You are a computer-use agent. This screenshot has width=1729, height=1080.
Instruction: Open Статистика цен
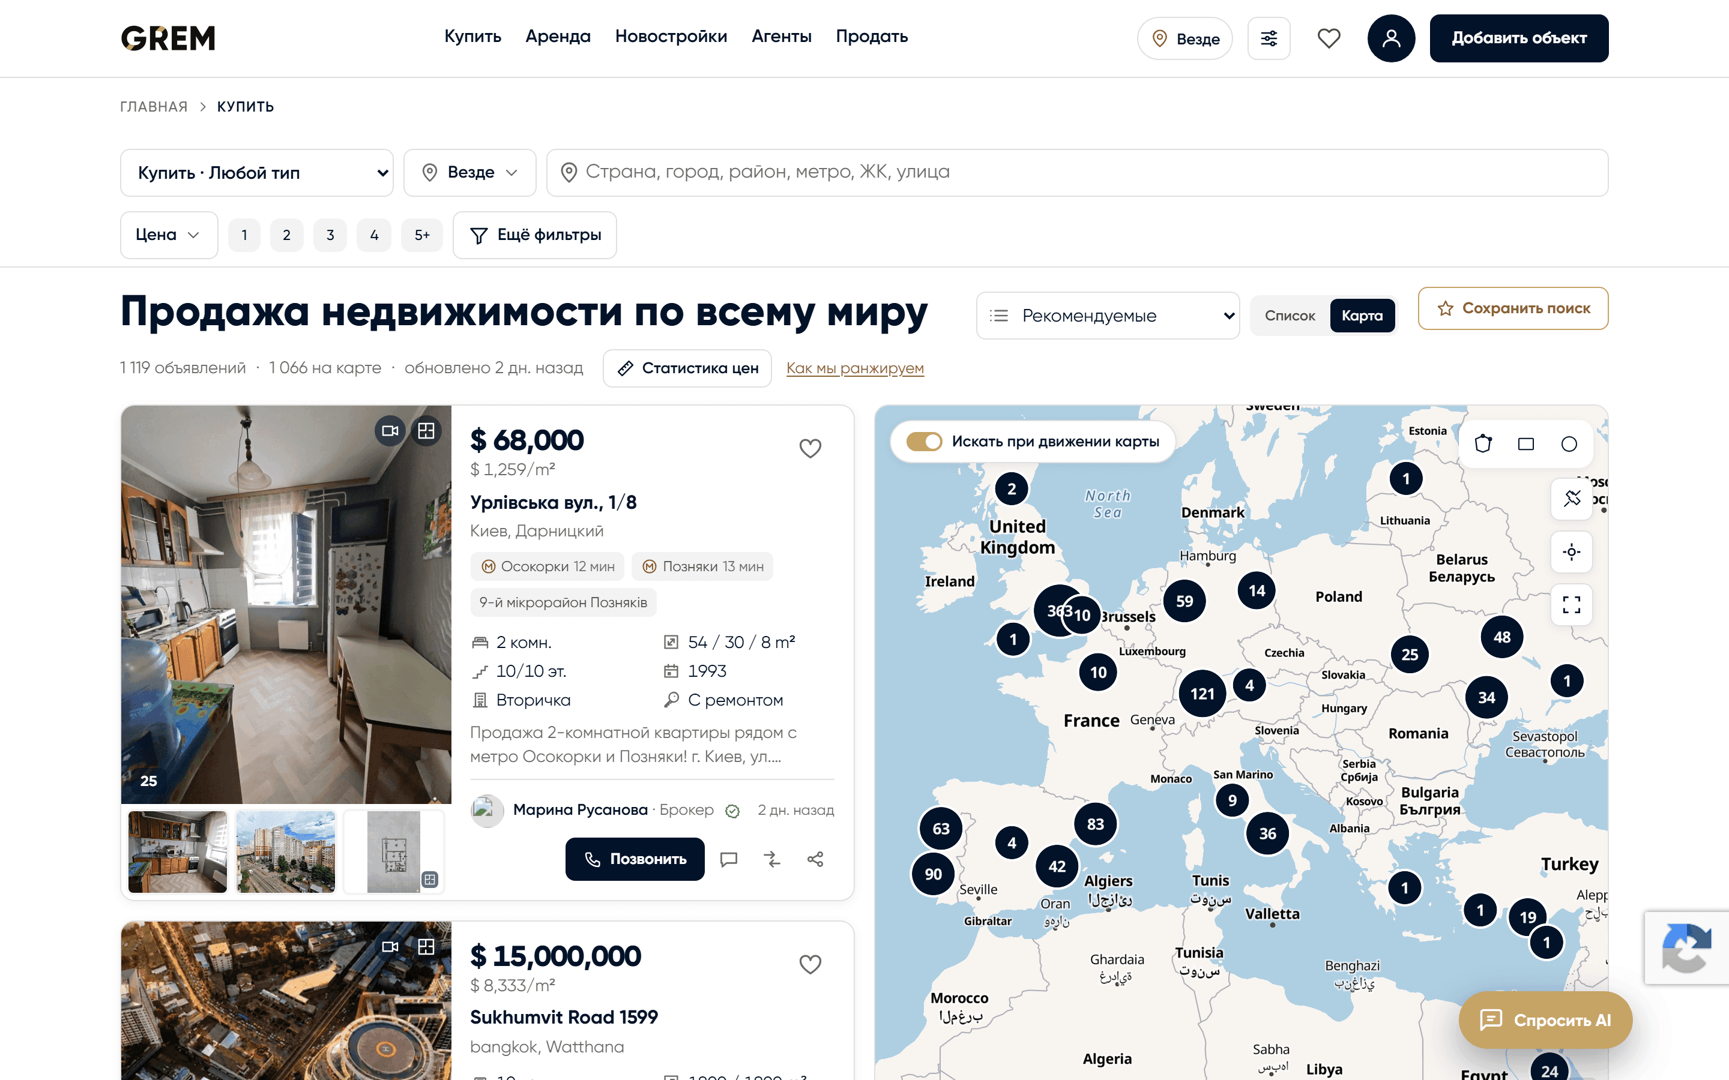687,368
